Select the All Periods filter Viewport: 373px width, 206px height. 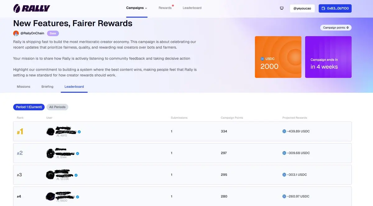(x=58, y=107)
